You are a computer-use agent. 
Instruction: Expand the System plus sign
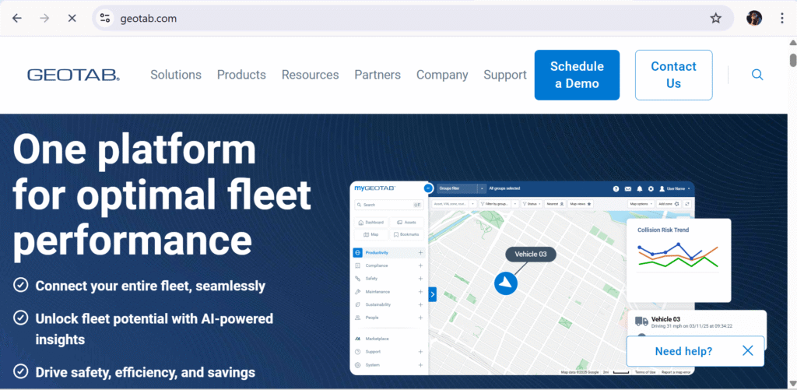tap(420, 365)
